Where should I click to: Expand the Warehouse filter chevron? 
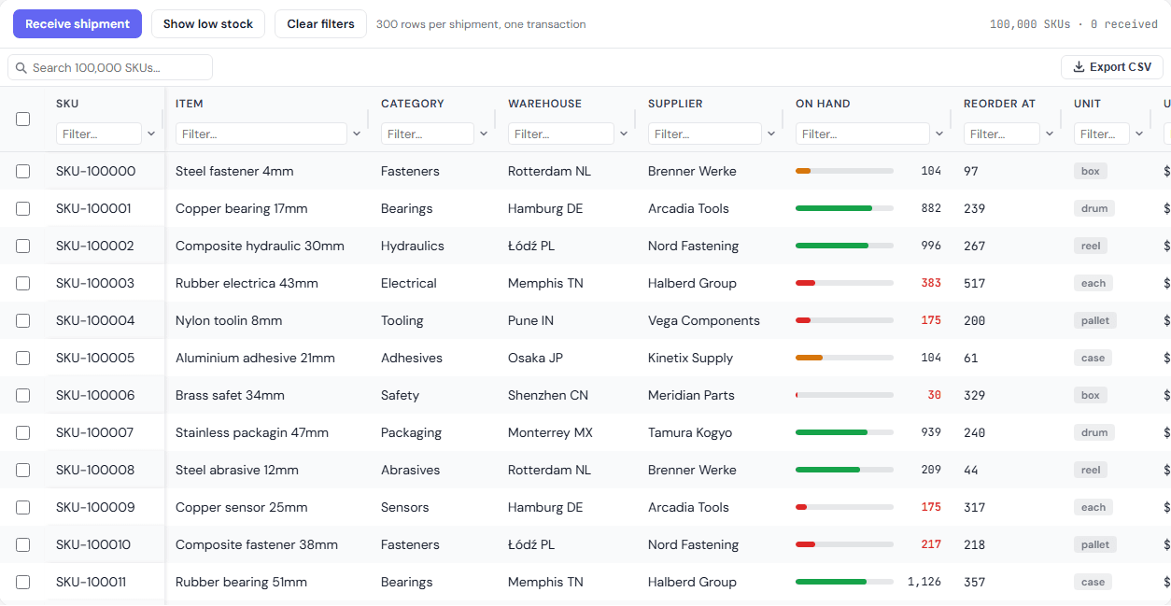(624, 134)
